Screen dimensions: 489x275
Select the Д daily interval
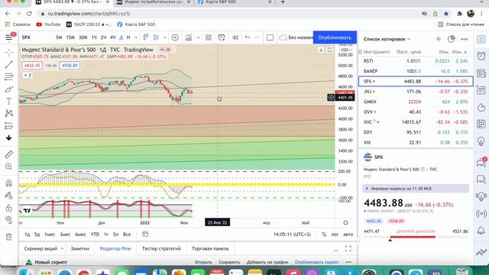(x=121, y=37)
